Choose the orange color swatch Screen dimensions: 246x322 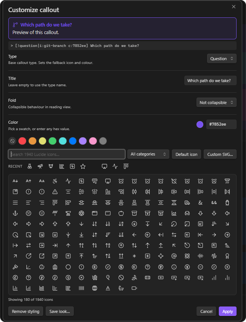pyautogui.click(x=32, y=141)
